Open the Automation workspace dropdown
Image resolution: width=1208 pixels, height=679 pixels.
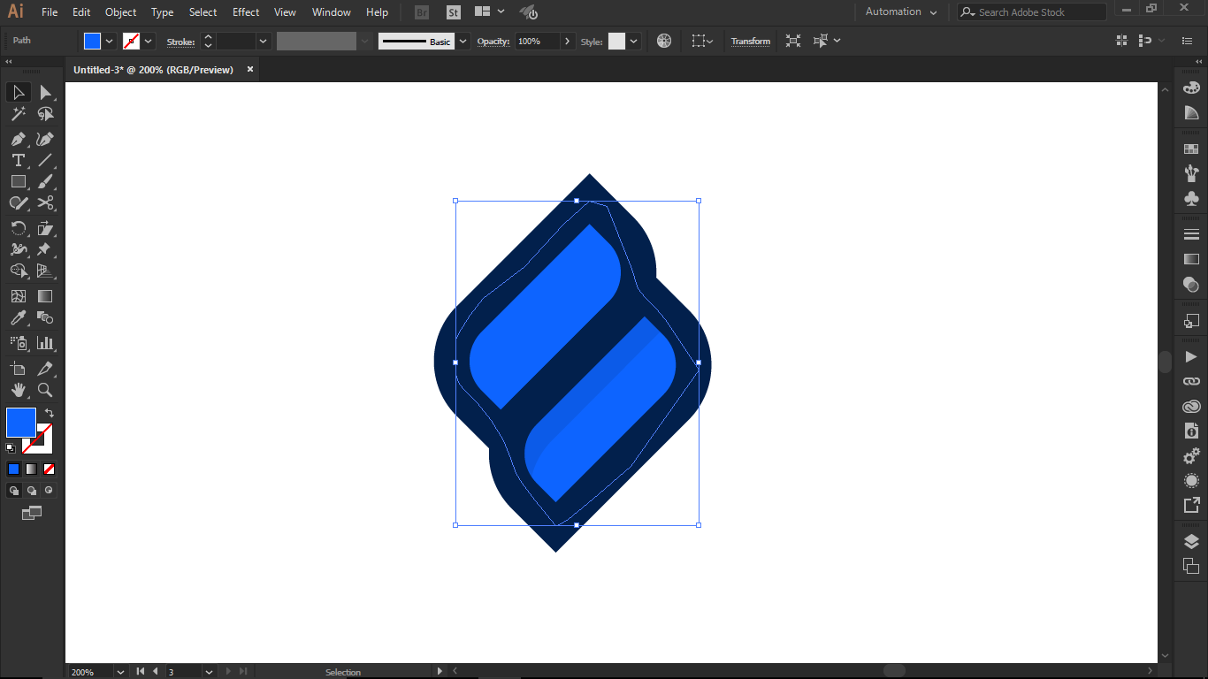[901, 12]
